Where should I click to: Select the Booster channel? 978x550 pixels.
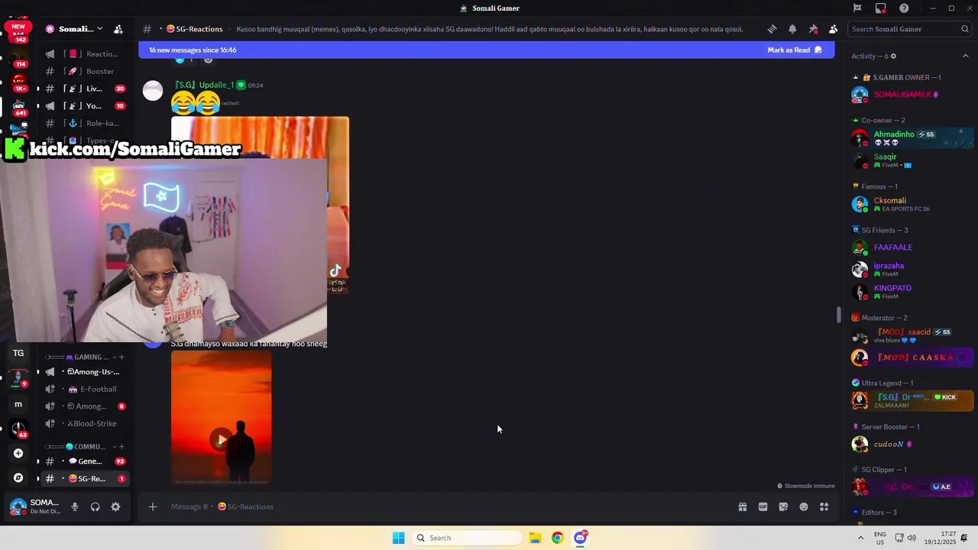coord(85,71)
